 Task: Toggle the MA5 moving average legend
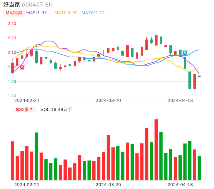point(36,13)
